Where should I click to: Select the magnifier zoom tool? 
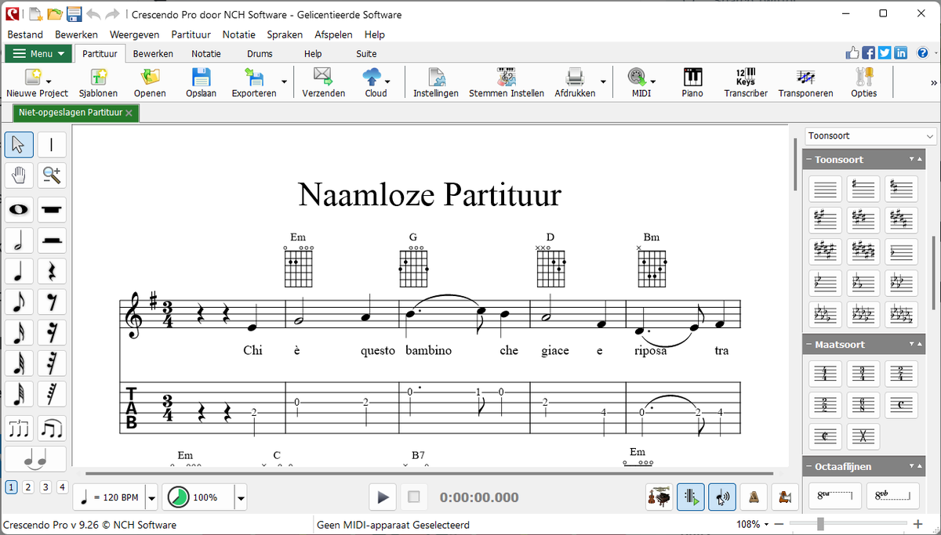pos(52,175)
